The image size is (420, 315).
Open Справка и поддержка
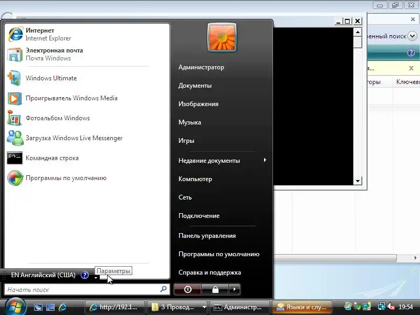209,272
